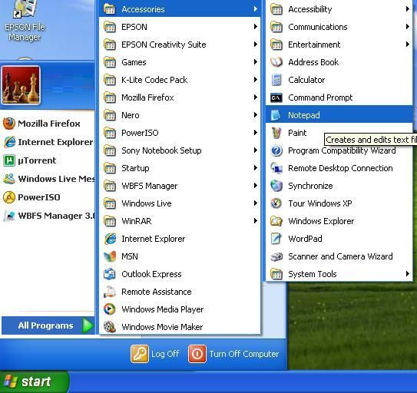417x393 pixels.
Task: Launch Notepad from its highlighted label
Action: click(303, 115)
